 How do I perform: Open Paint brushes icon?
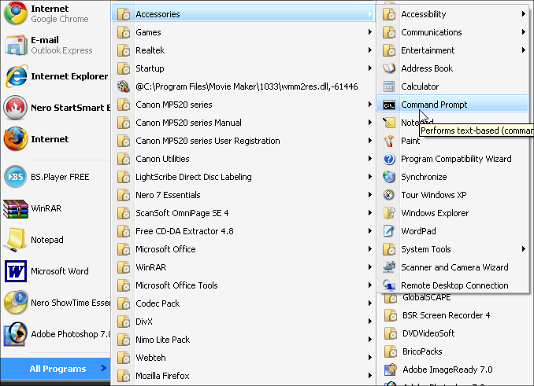389,141
